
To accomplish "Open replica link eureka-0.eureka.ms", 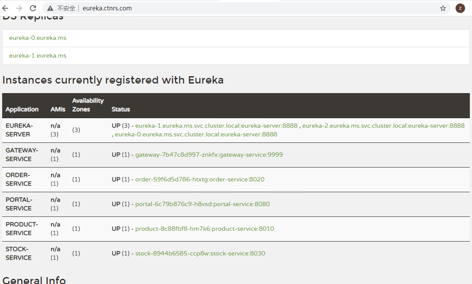I will (x=38, y=38).
